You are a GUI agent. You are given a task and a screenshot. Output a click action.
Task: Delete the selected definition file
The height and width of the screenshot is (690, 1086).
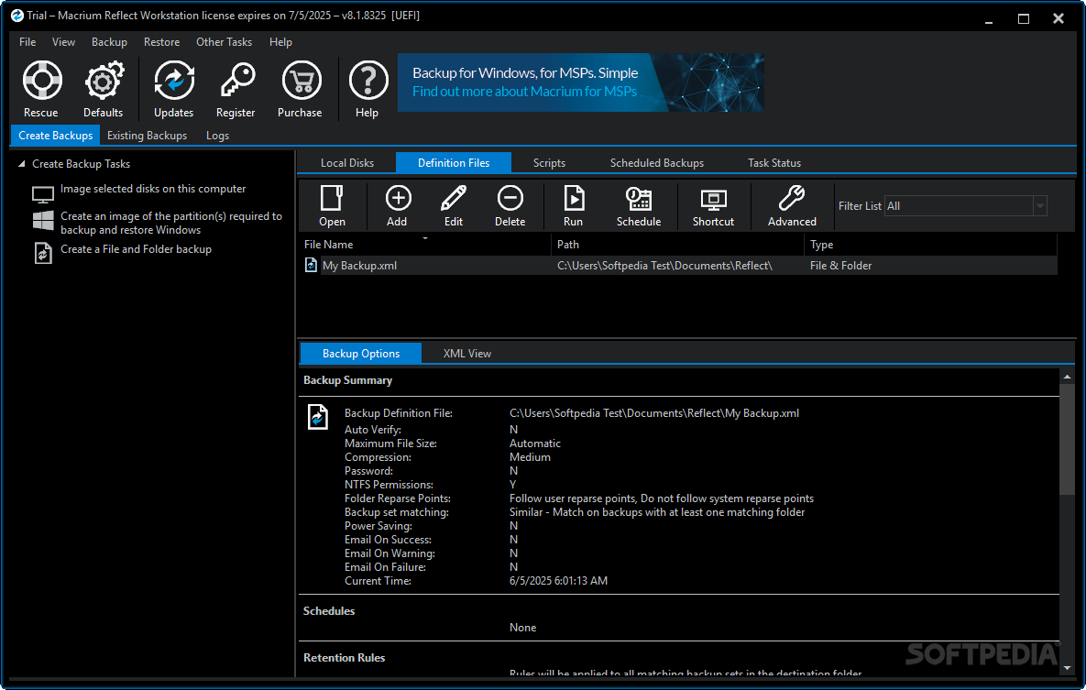point(510,198)
